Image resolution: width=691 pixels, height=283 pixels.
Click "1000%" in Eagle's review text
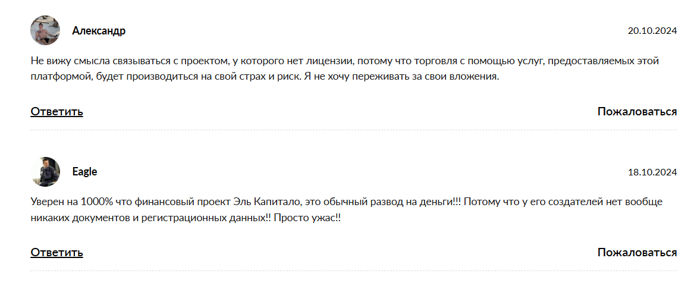coord(94,202)
